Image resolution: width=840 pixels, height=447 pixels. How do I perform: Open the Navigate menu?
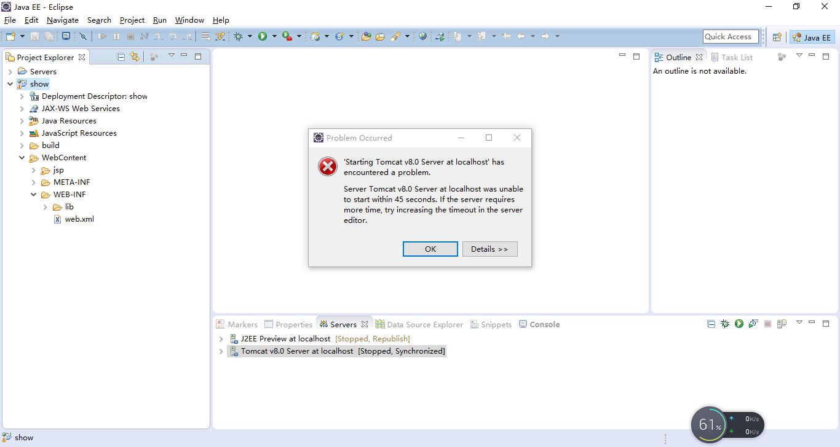(63, 20)
